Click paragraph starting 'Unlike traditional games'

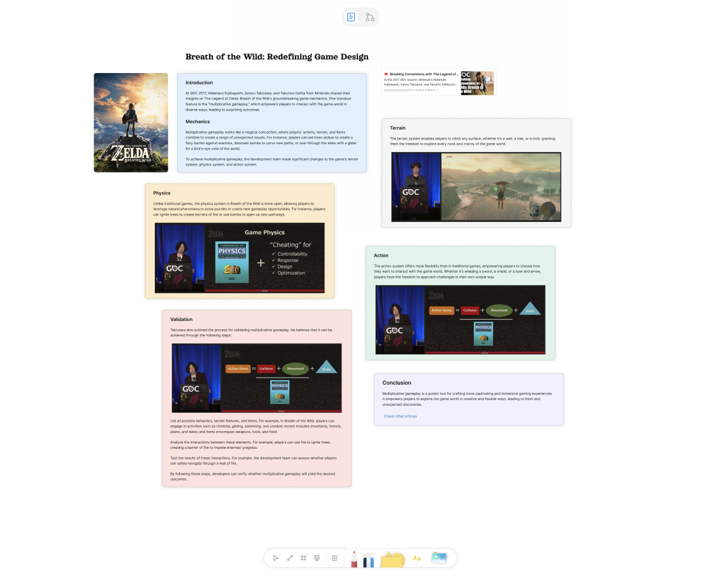pos(239,209)
